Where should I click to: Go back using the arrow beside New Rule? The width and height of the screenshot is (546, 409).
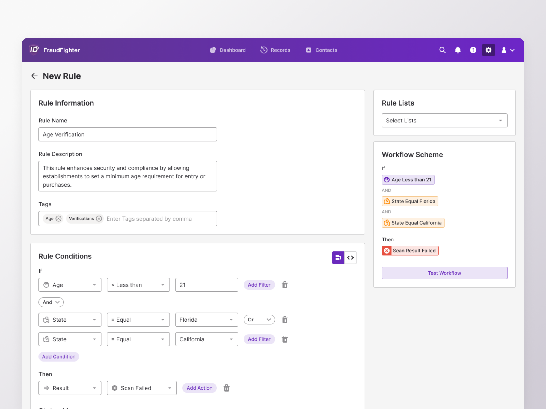(34, 76)
